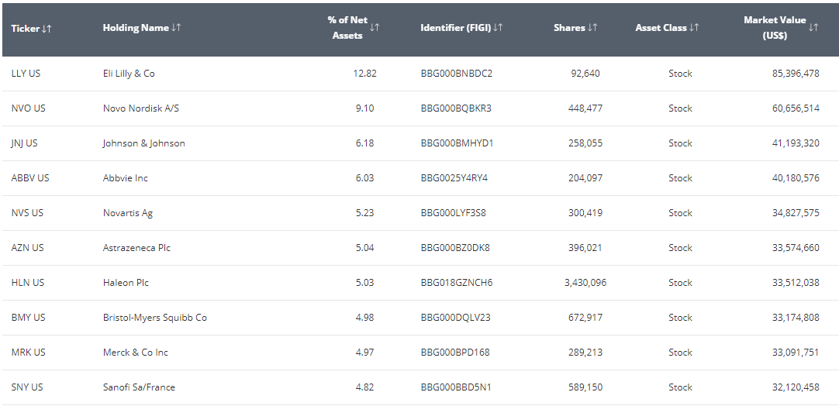The height and width of the screenshot is (406, 839).
Task: Sort by Identifier (FIGI) arrows icon
Action: point(498,27)
